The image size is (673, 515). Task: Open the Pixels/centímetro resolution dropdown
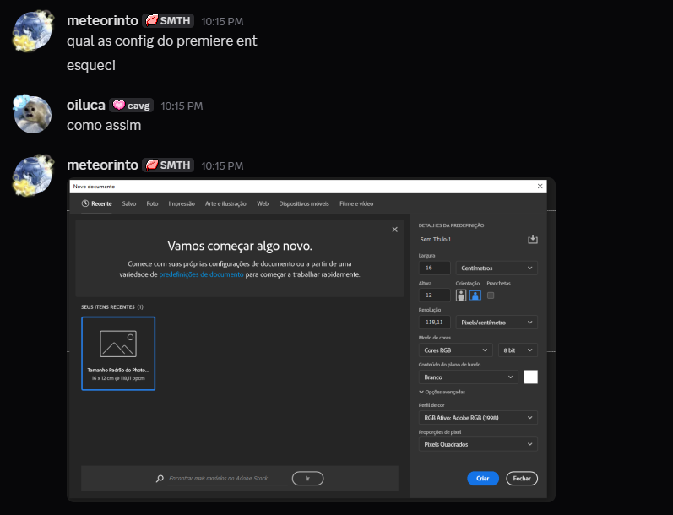497,323
